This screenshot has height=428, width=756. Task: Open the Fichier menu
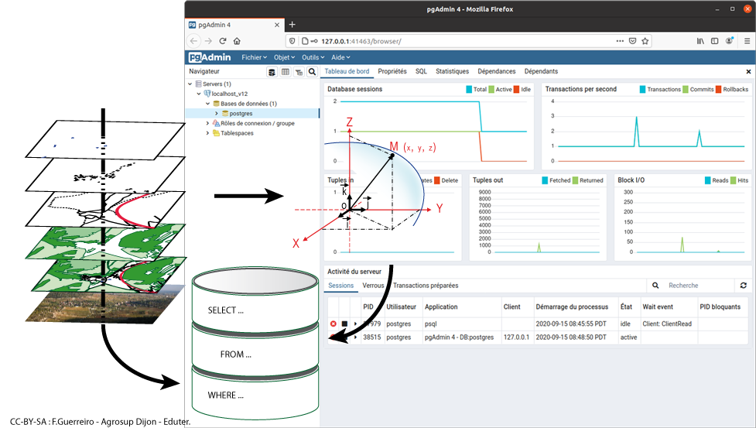pos(254,57)
